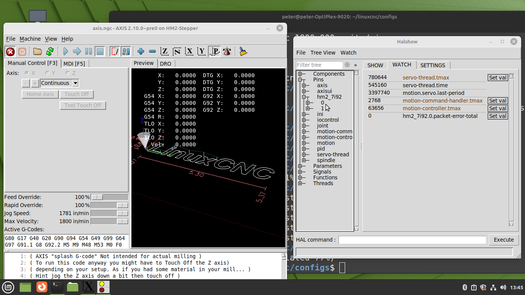
Task: Launch Firefox from the taskbar
Action: click(42, 287)
